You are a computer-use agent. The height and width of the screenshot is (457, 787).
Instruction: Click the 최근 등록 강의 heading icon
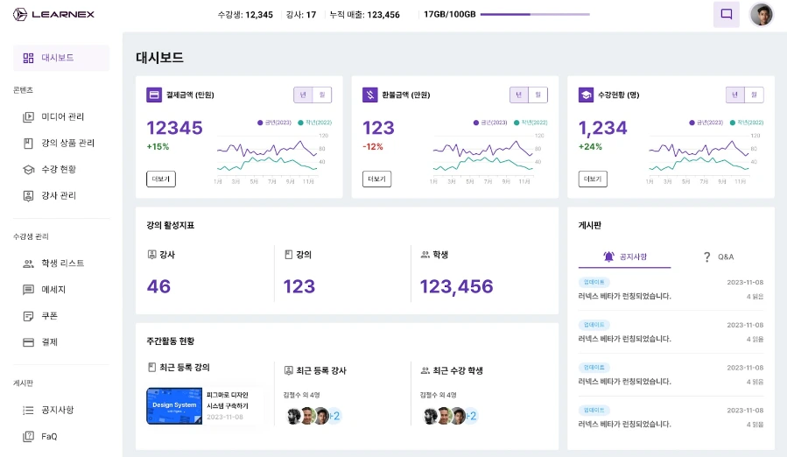(151, 367)
